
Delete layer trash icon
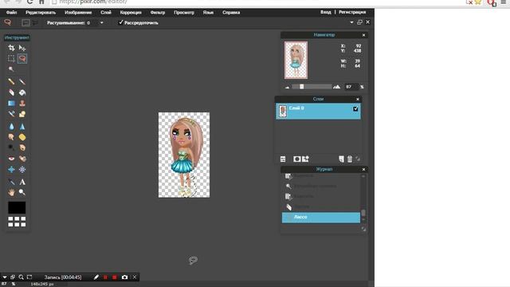pyautogui.click(x=350, y=159)
